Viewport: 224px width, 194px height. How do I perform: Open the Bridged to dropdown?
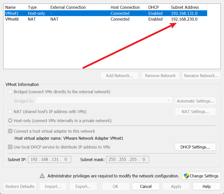(104, 100)
